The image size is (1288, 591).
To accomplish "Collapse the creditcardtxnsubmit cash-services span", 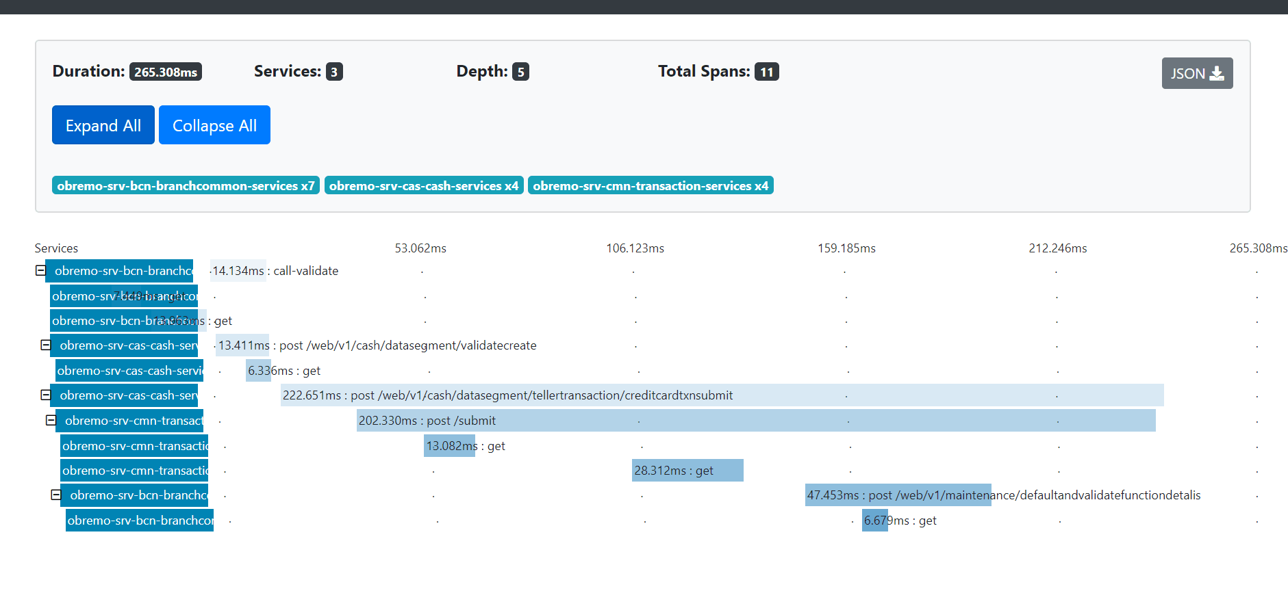I will (45, 395).
